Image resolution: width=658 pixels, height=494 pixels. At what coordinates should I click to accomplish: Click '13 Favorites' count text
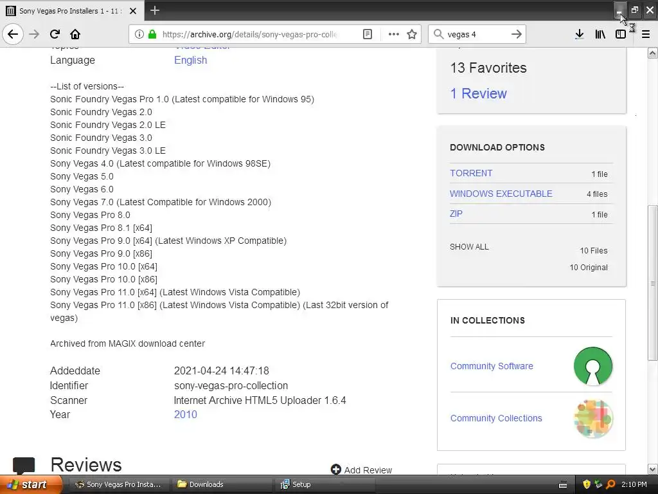pyautogui.click(x=488, y=68)
